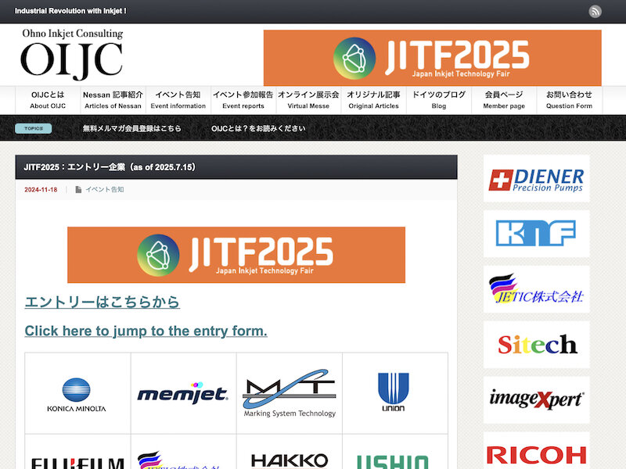Image resolution: width=626 pixels, height=469 pixels.
Task: Click the post date 2024-11-18
Action: pyautogui.click(x=41, y=189)
